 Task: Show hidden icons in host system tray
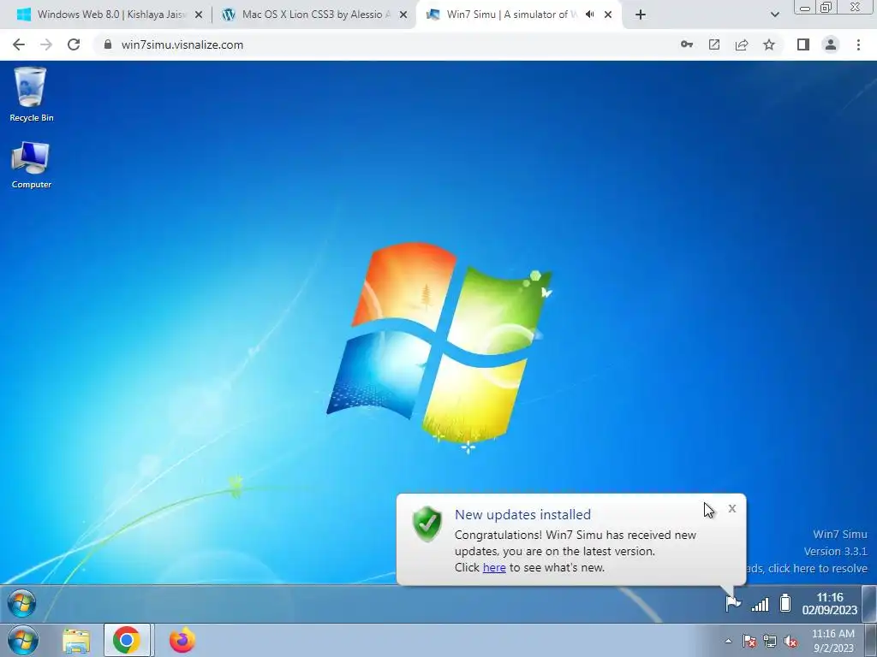tap(728, 641)
